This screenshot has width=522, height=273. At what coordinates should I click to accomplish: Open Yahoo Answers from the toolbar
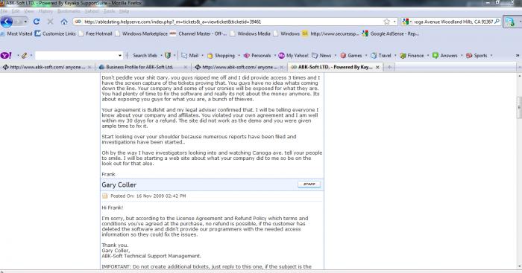coord(444,56)
